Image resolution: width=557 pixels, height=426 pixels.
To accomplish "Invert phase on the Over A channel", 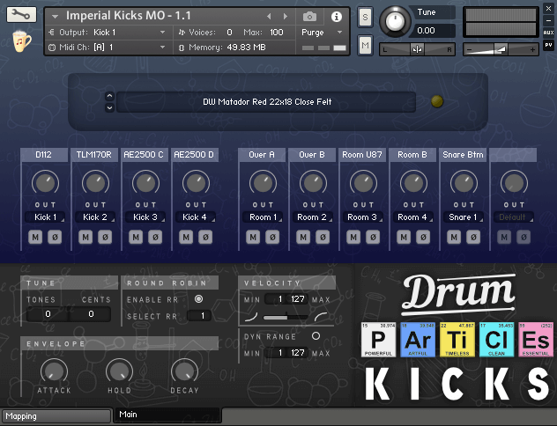I will (x=272, y=237).
